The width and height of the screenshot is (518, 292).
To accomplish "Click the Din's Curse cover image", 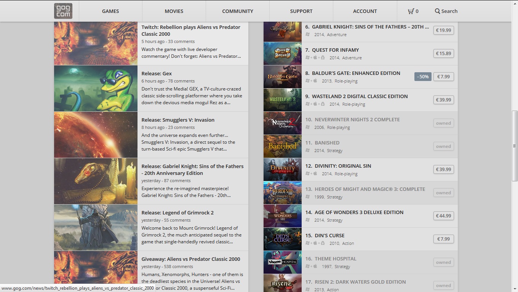I will (x=283, y=239).
